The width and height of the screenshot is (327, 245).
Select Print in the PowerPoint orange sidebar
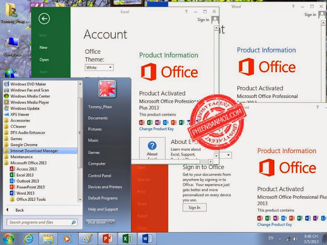click(x=141, y=191)
